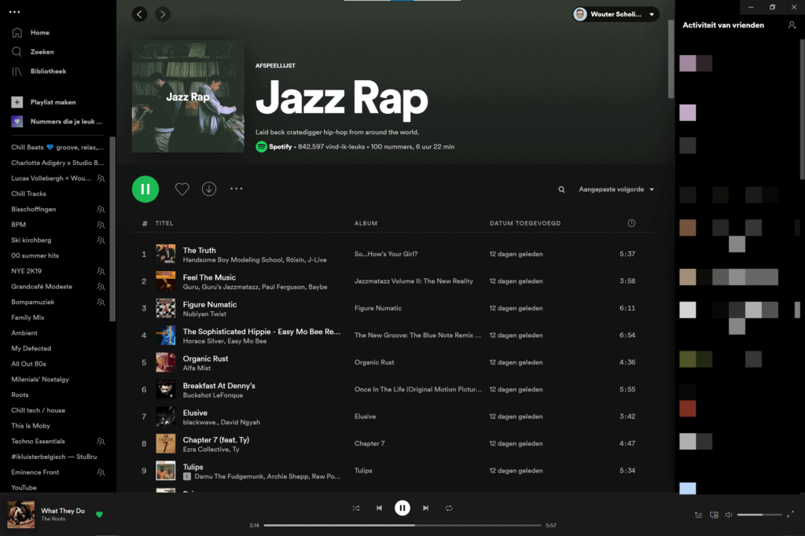Select Elusive track title
The height and width of the screenshot is (536, 805).
[x=195, y=413]
